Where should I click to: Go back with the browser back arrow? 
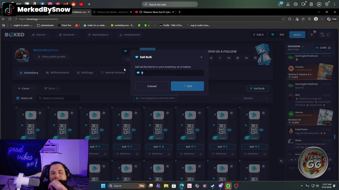coord(3,19)
